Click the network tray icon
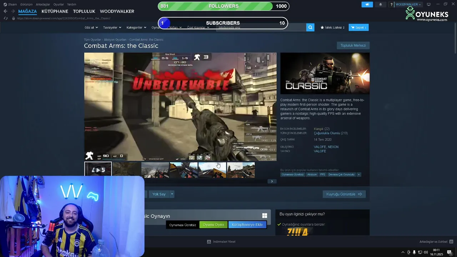This screenshot has width=457, height=257. 420,252
